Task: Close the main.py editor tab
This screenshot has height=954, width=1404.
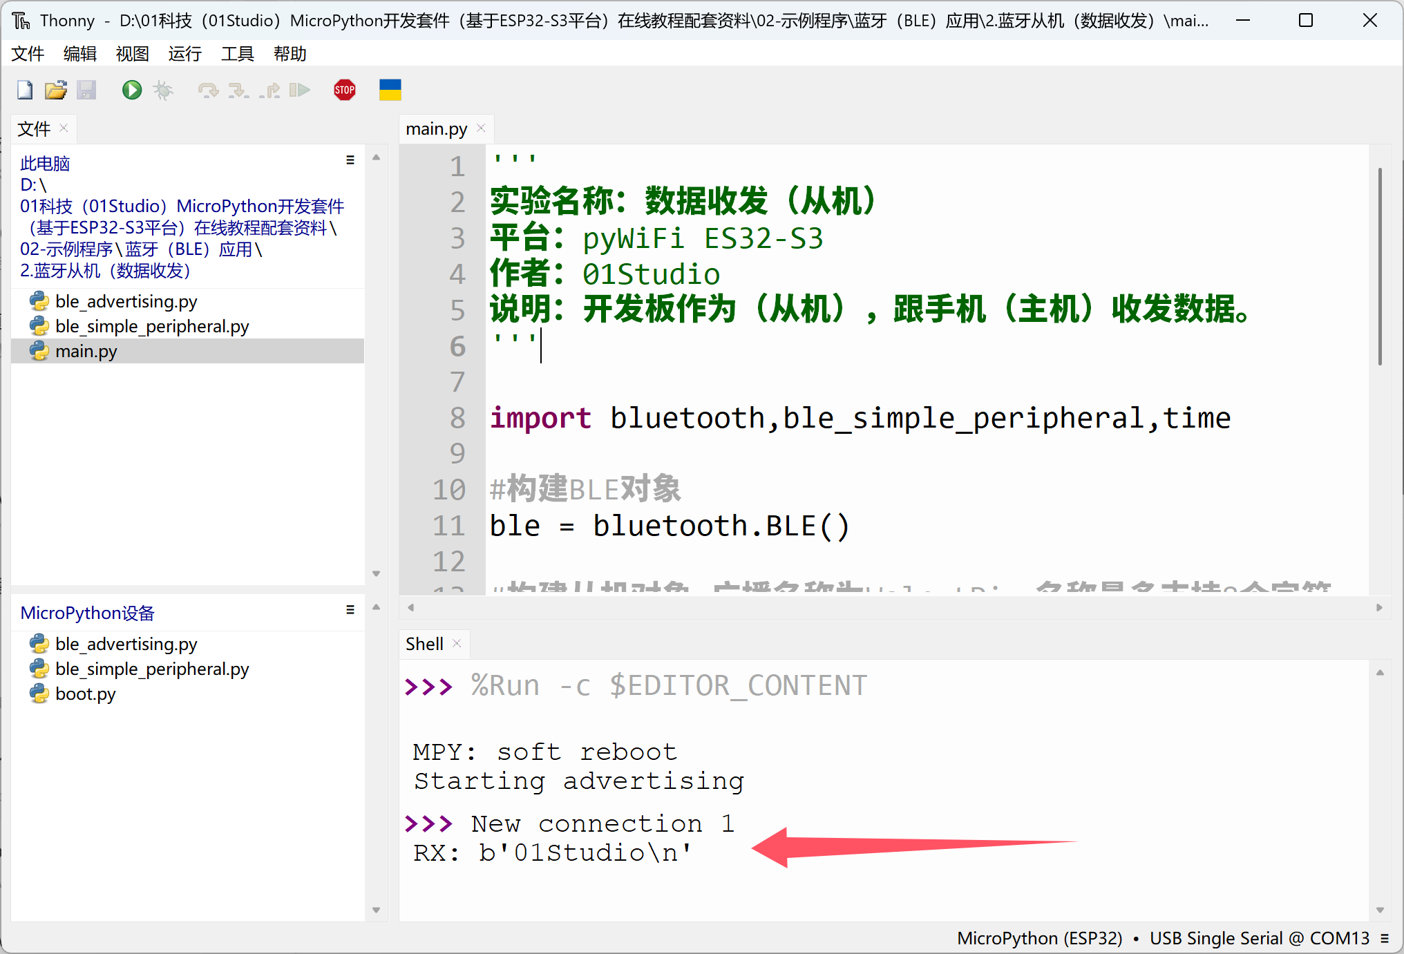Action: pyautogui.click(x=482, y=128)
